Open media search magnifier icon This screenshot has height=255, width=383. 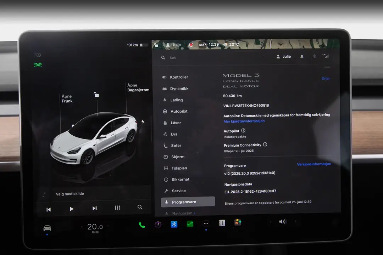(140, 207)
